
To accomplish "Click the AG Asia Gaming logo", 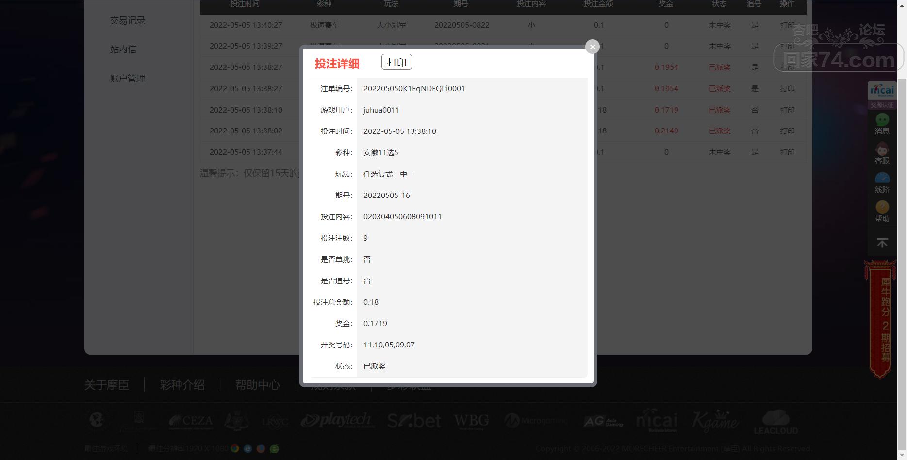I will (603, 421).
